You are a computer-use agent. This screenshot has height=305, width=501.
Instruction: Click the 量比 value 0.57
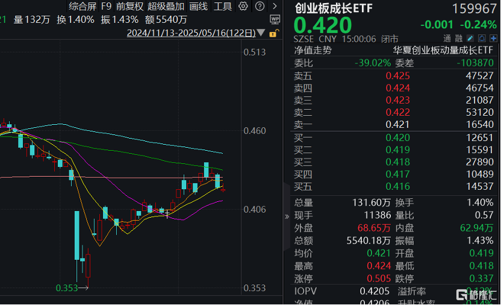484,215
